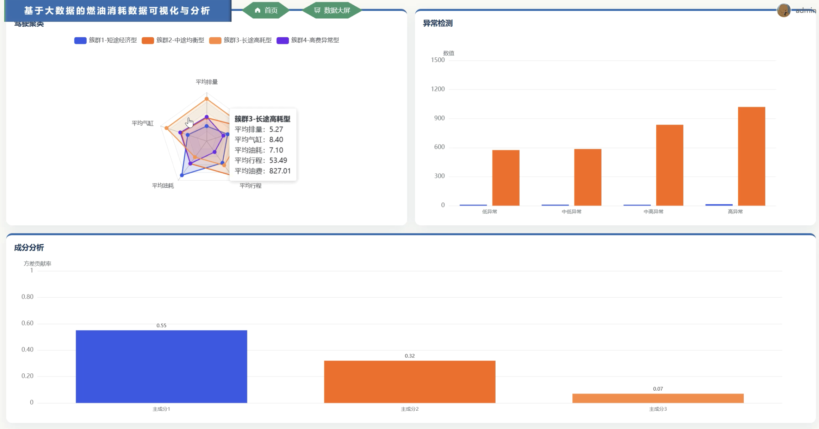Click the 0.07 value label
Image resolution: width=819 pixels, height=429 pixels.
pyautogui.click(x=658, y=389)
